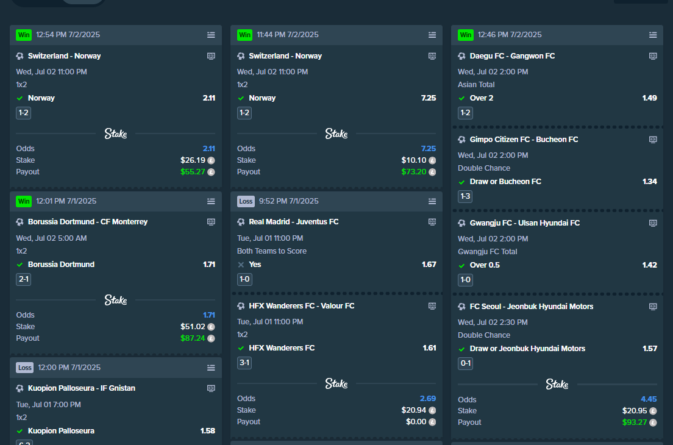Click the 'Draw or Jeonbuk Hyundai Motors' selection
The image size is (673, 445).
527,349
